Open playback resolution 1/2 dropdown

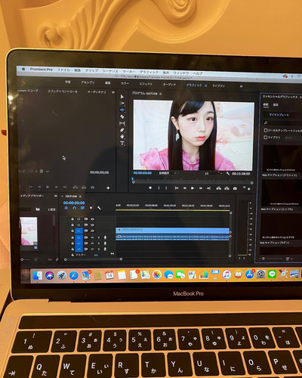214,173
